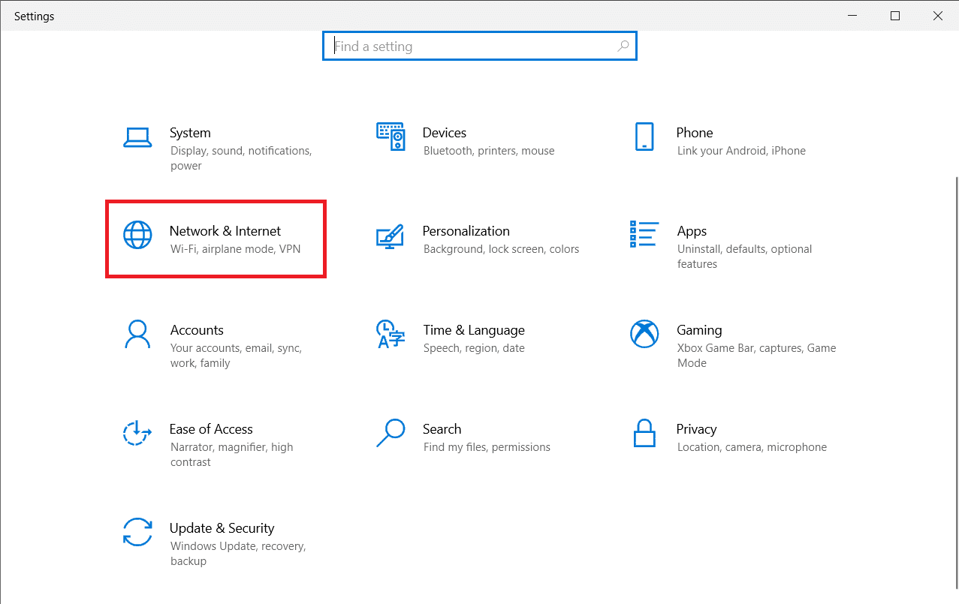Click the search icon inside Find a setting
The width and height of the screenshot is (959, 604).
pyautogui.click(x=623, y=46)
